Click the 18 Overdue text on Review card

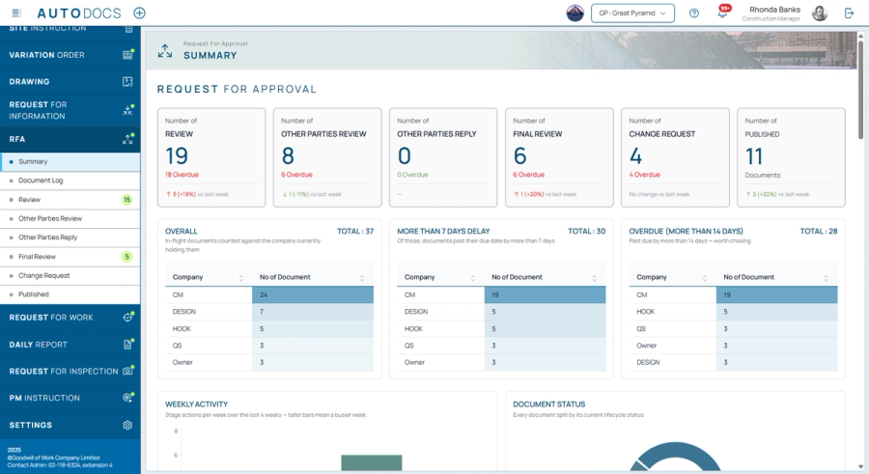tap(182, 175)
